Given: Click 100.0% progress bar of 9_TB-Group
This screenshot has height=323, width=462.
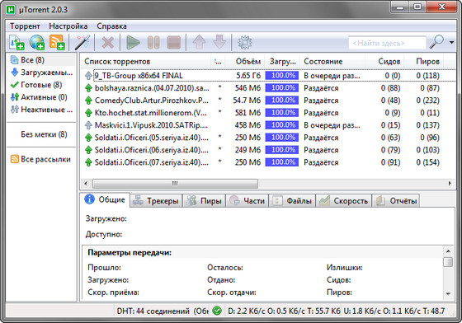Looking at the screenshot, I should point(282,76).
